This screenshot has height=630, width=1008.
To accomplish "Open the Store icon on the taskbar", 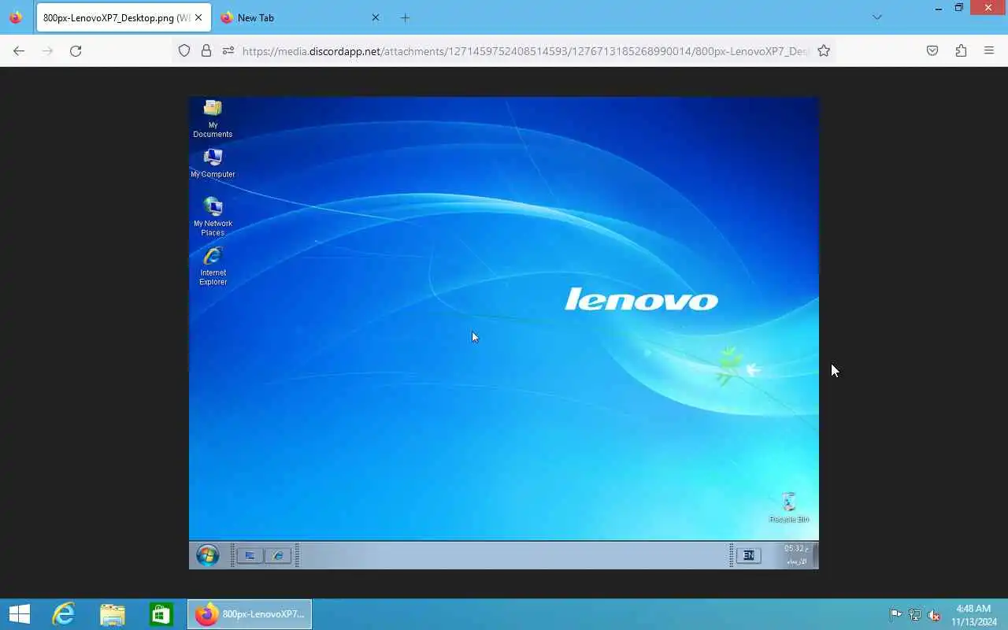I will (161, 614).
